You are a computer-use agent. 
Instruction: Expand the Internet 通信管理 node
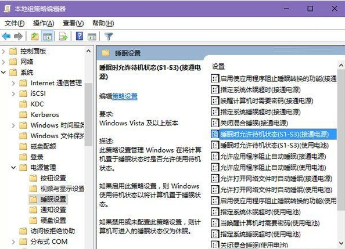13,83
